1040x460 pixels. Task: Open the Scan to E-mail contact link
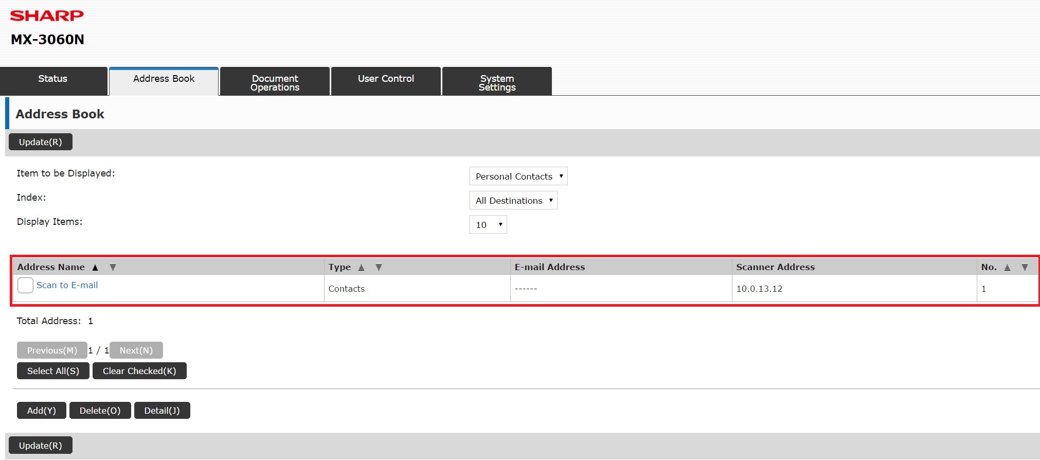click(x=67, y=285)
